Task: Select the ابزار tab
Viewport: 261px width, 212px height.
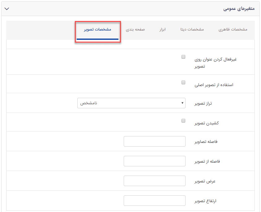Action: coord(163,29)
